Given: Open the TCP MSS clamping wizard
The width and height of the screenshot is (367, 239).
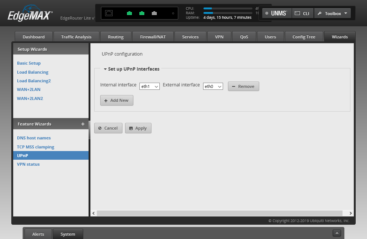Looking at the screenshot, I should (x=35, y=147).
